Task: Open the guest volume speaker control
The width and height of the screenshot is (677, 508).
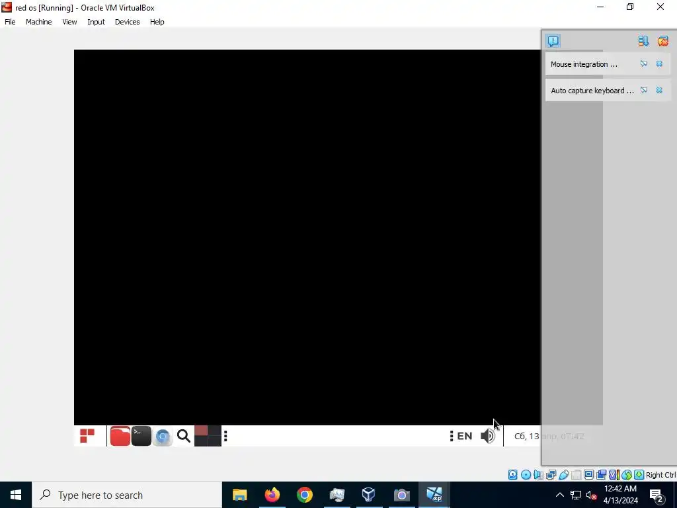Action: [x=488, y=437]
